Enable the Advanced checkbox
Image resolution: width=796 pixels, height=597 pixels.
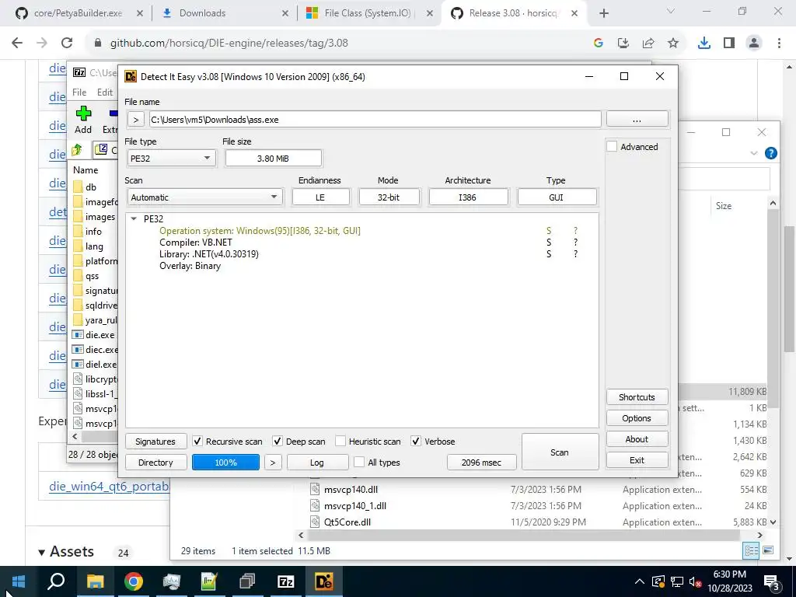pos(613,147)
